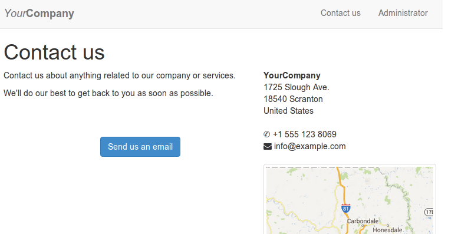Click the route 17B marker on the map
This screenshot has width=458, height=234.
(x=429, y=212)
